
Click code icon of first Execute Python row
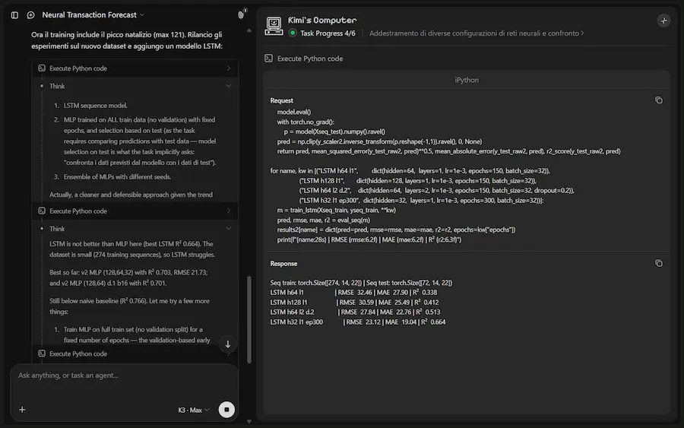[x=42, y=68]
